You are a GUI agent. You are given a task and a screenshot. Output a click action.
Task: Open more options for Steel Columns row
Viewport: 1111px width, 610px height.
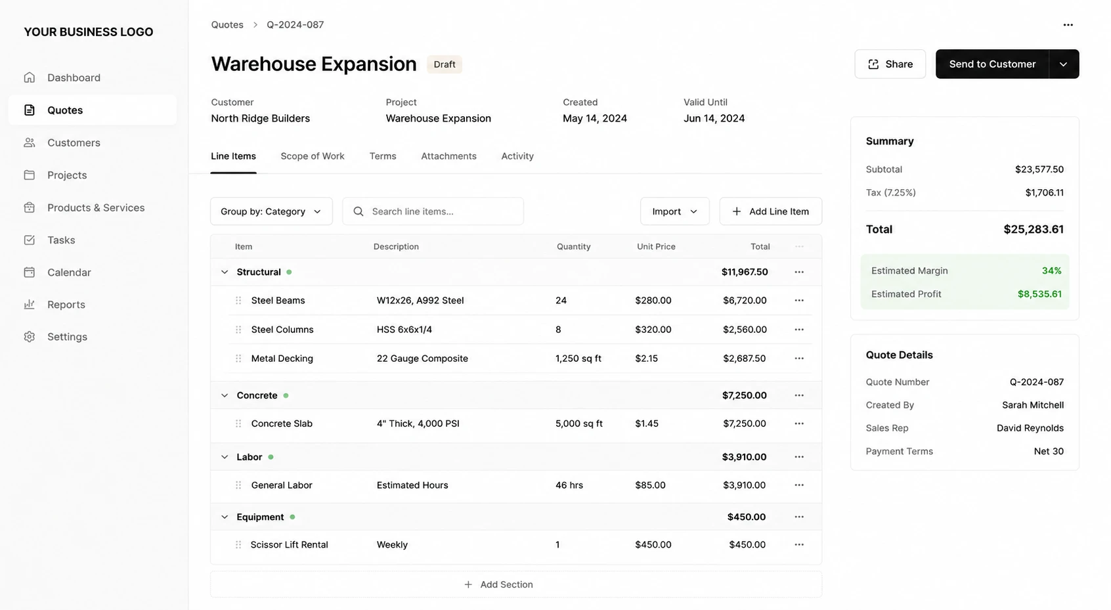(x=799, y=330)
